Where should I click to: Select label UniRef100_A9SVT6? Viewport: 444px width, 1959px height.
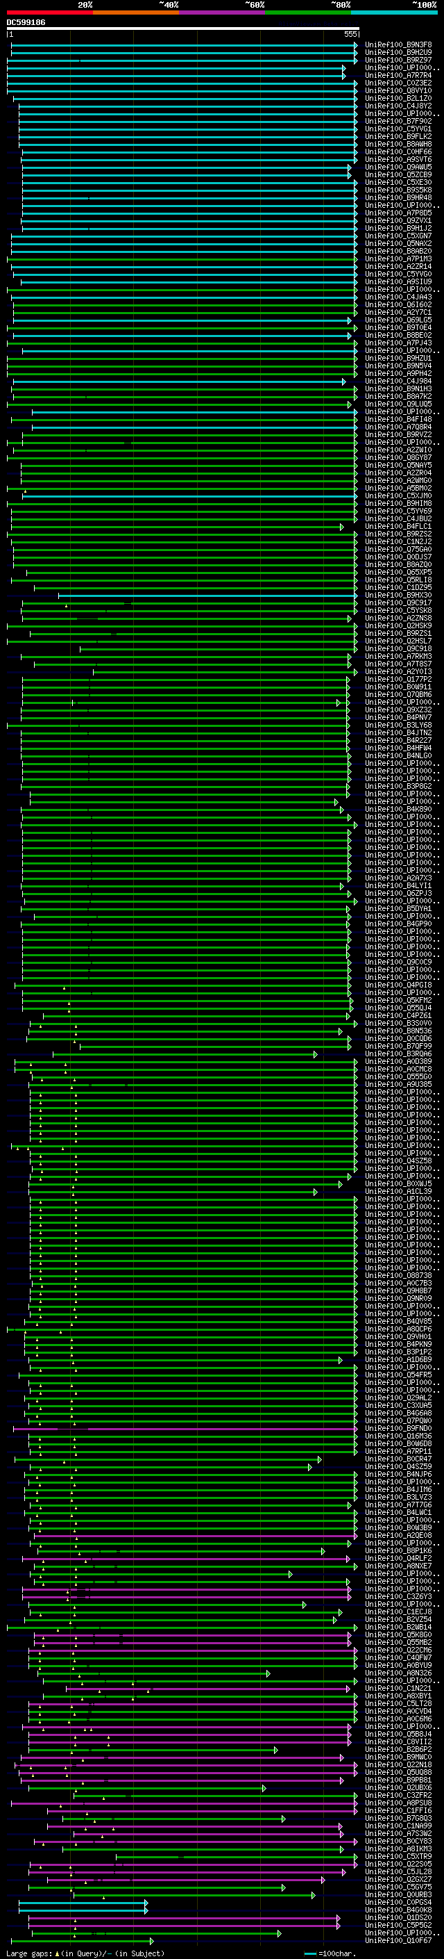(x=398, y=159)
